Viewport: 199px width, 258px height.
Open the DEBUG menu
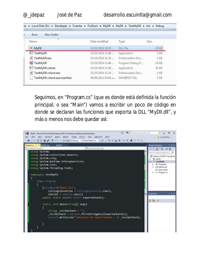click(66, 137)
